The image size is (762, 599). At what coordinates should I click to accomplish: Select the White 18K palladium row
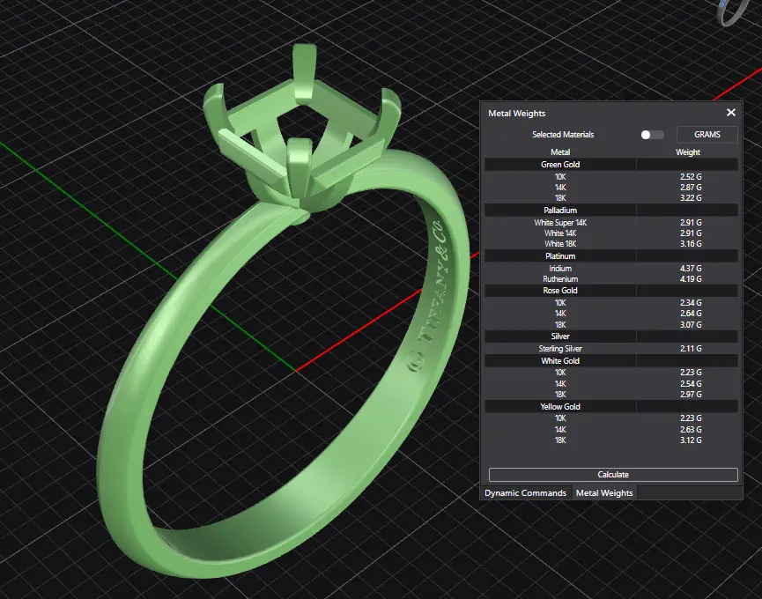point(610,244)
